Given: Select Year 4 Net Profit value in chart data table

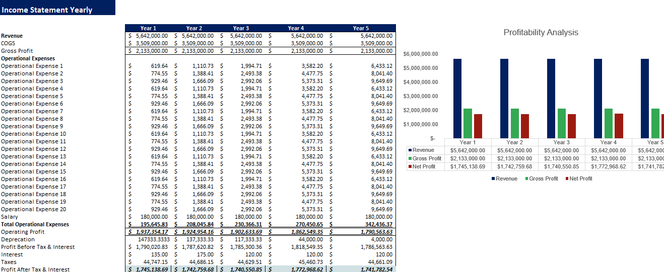Looking at the screenshot, I should (609, 166).
